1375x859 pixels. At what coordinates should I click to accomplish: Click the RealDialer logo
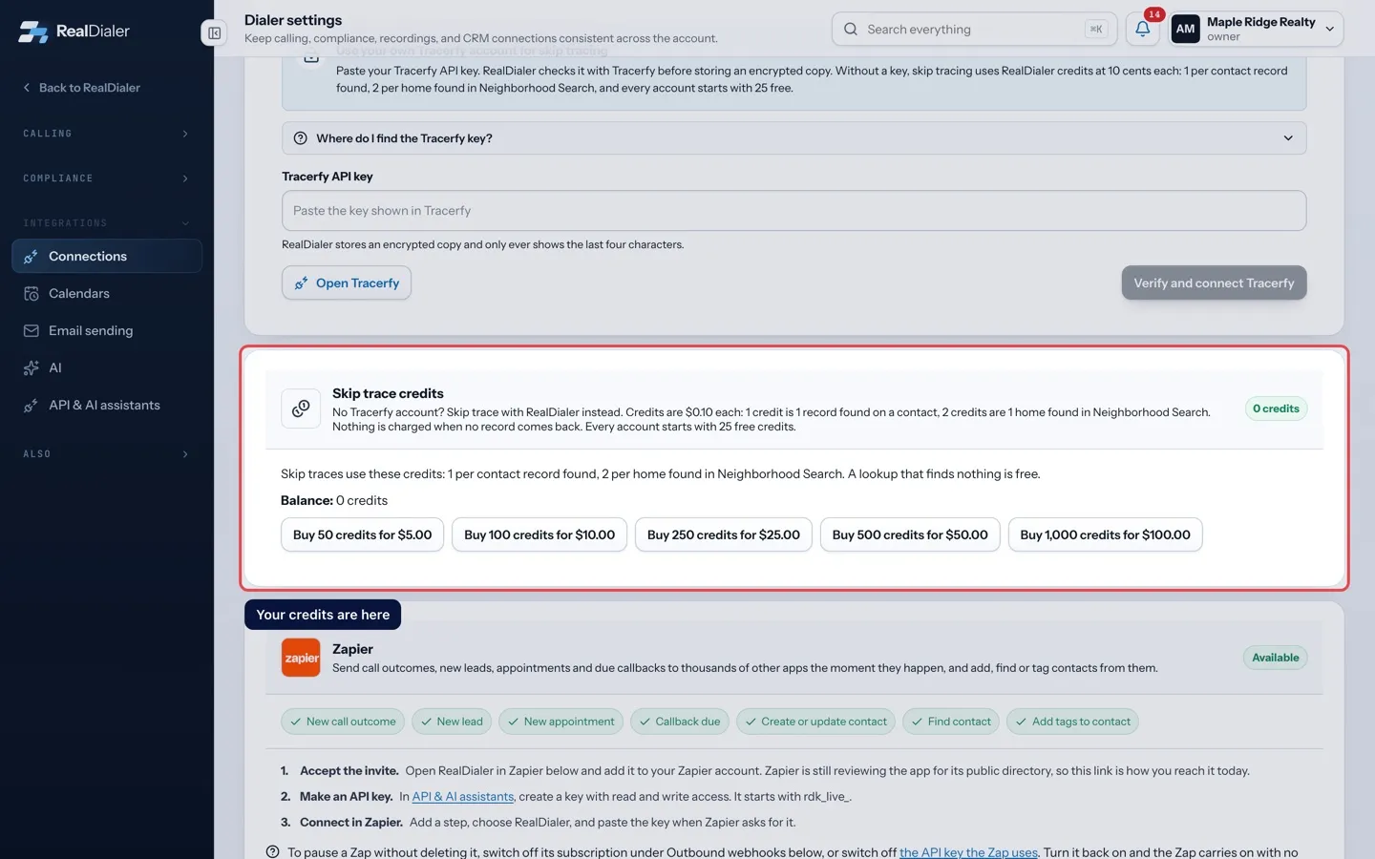click(x=74, y=31)
